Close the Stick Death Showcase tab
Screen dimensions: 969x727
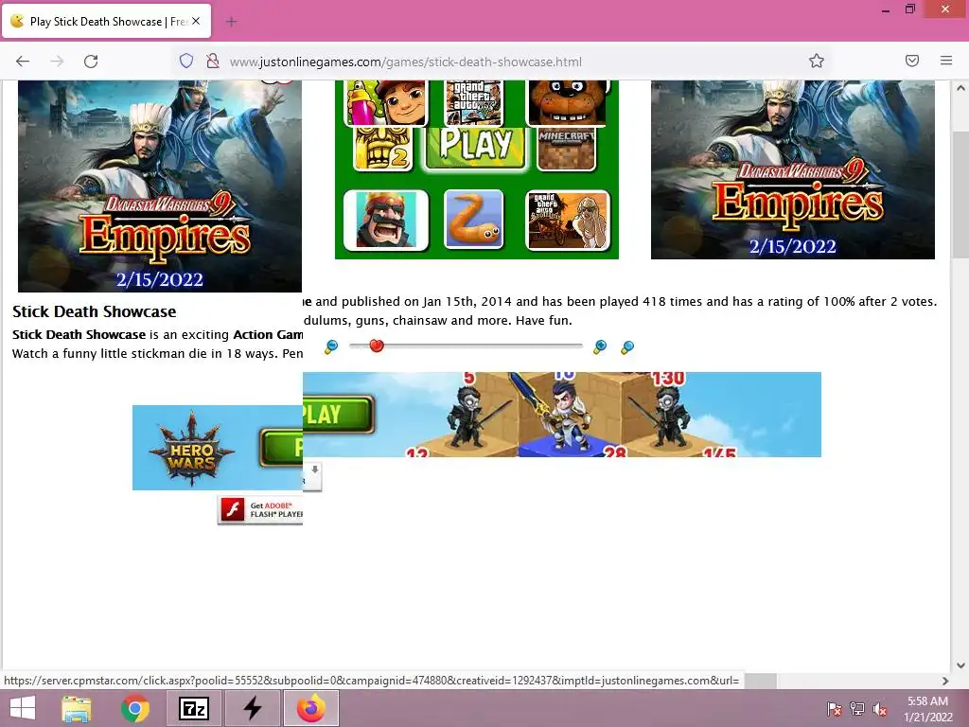pos(196,21)
